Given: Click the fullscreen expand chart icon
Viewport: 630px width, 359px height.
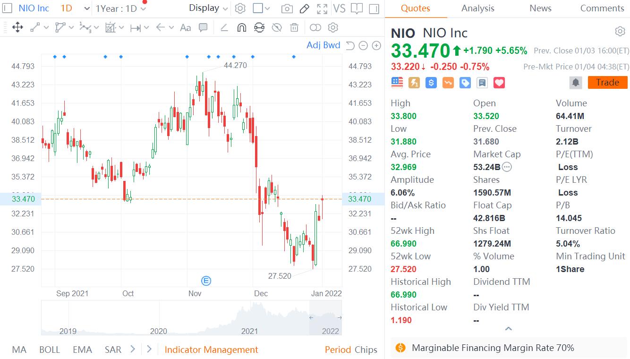Looking at the screenshot, I should pos(322,9).
